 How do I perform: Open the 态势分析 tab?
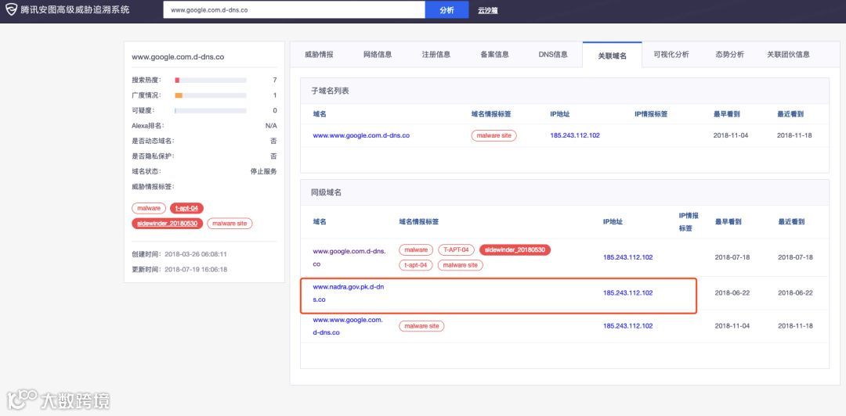pos(729,55)
